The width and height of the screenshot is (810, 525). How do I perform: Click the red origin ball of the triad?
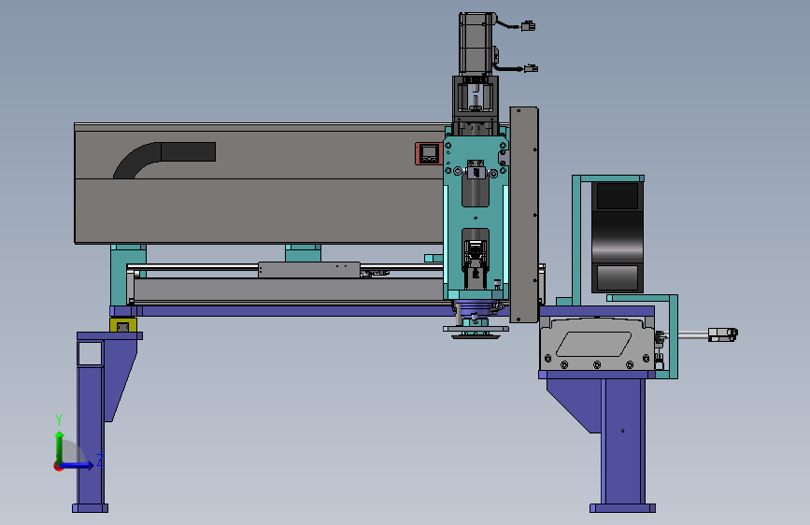pos(58,466)
